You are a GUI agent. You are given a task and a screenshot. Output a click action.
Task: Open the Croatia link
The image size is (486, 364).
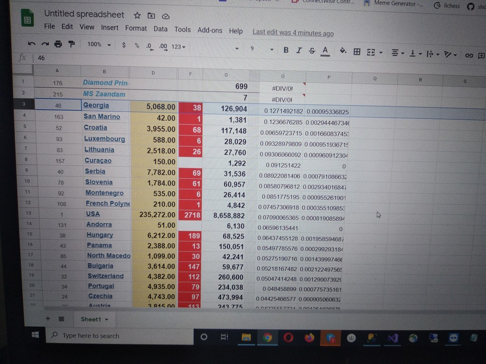click(x=95, y=127)
